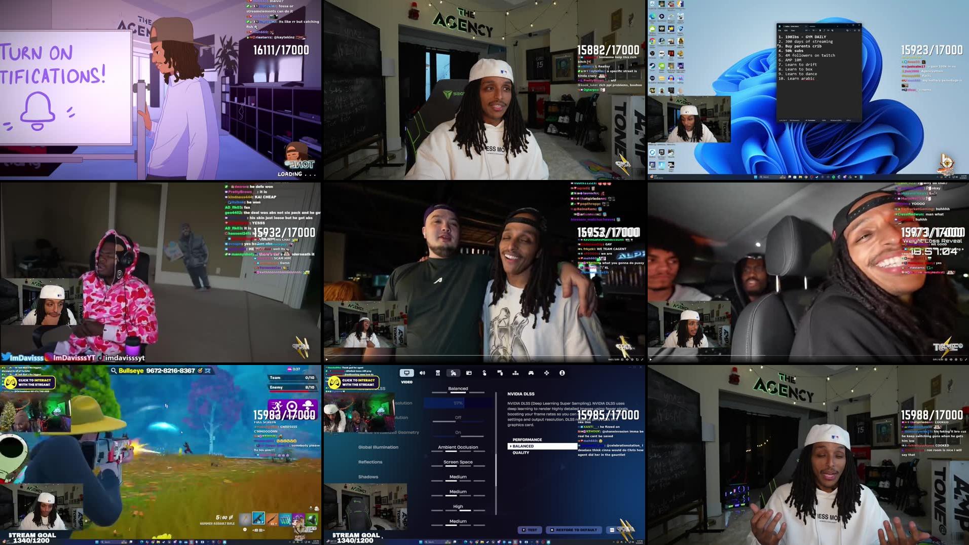Launch Google Chrome from the desktop
The width and height of the screenshot is (969, 545).
[653, 41]
